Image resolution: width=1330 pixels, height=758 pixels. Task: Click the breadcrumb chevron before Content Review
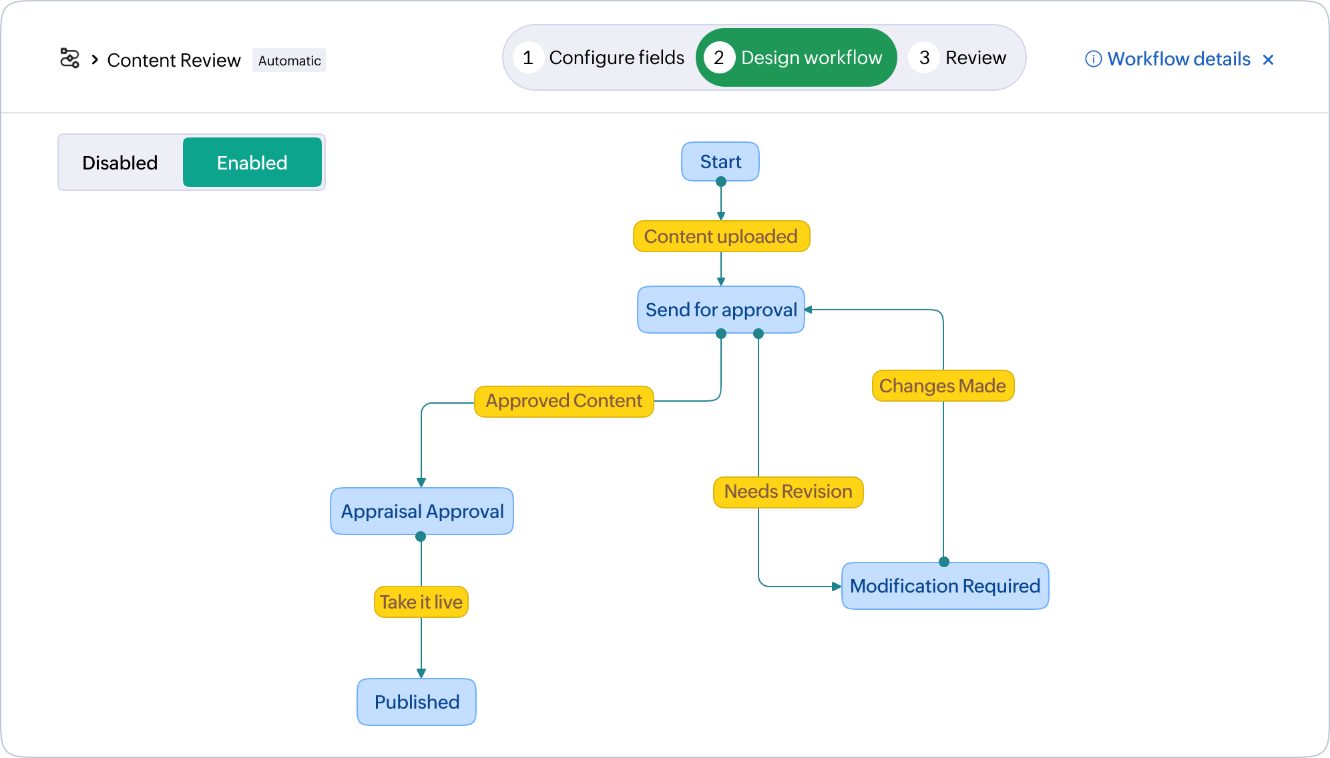point(95,60)
